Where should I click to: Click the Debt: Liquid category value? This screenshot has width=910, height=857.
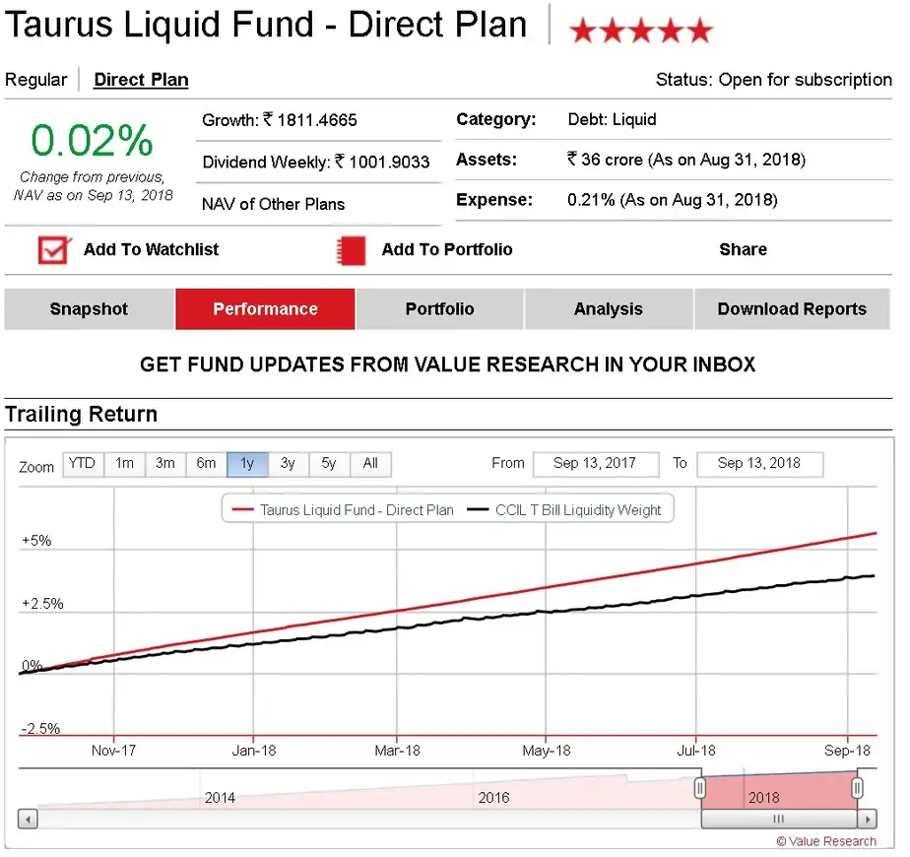pos(612,119)
